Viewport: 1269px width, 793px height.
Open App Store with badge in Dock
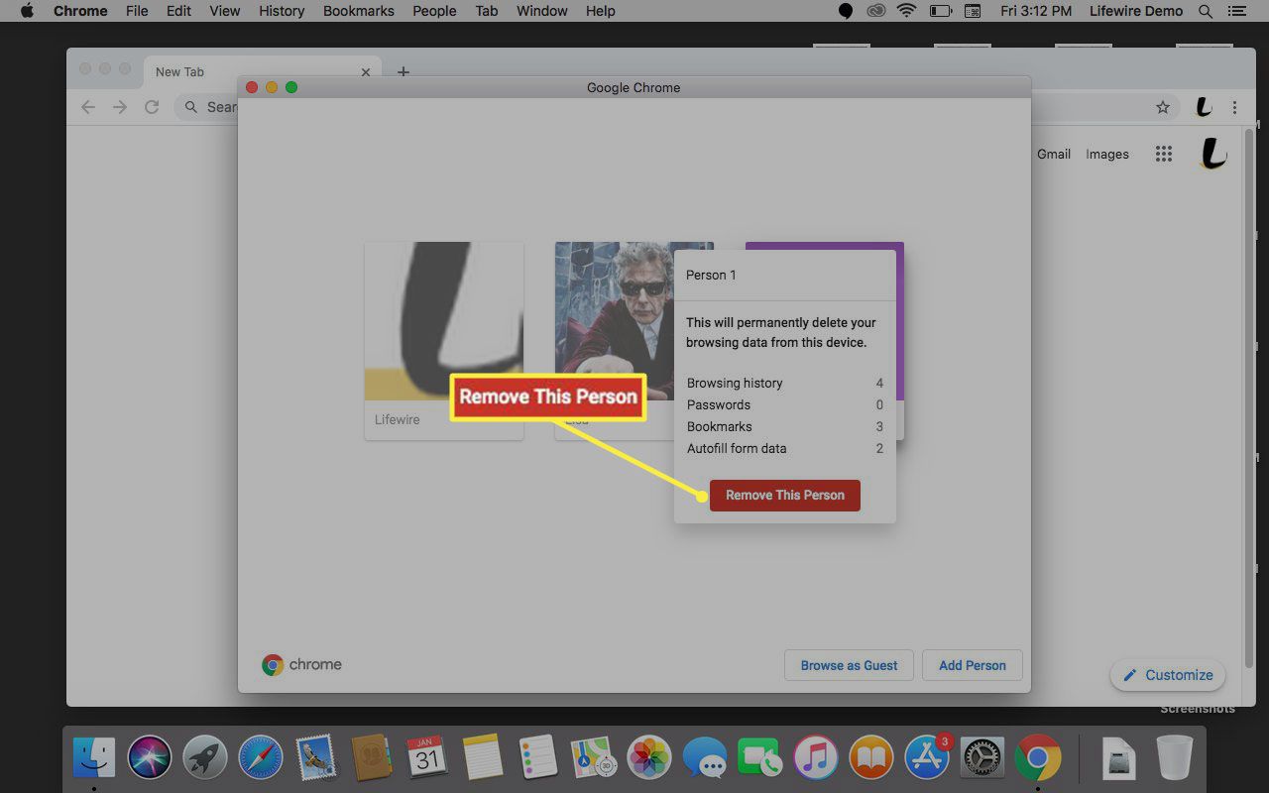[927, 758]
